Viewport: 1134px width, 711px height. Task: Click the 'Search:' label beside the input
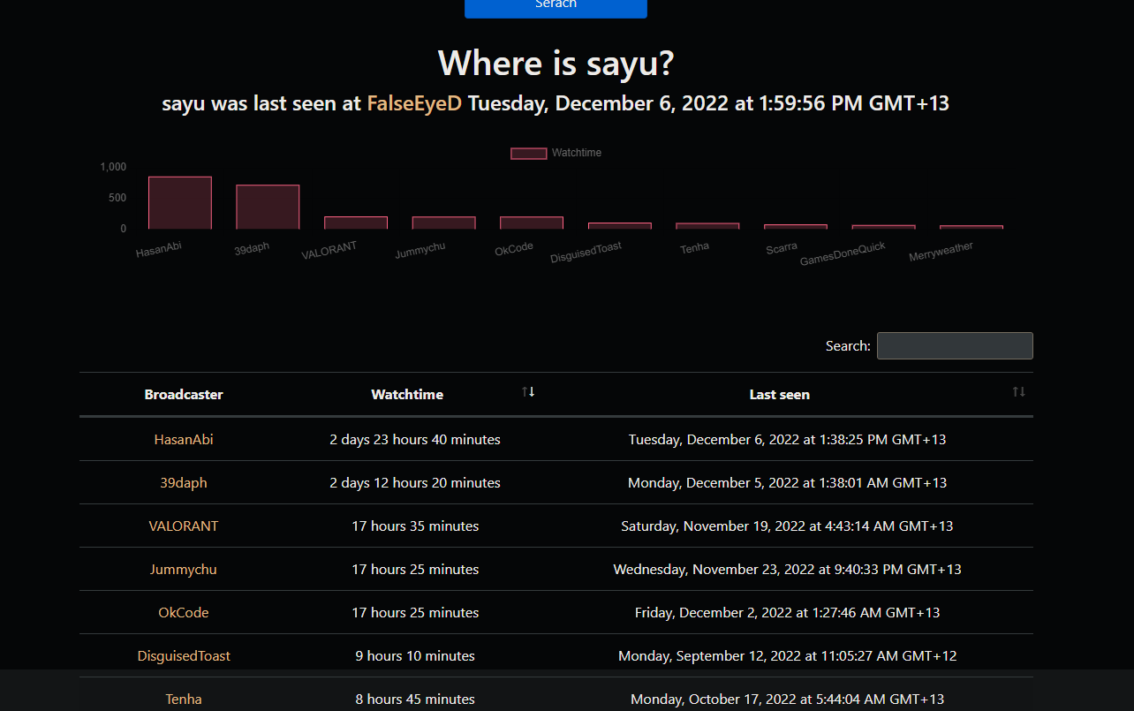[x=848, y=345]
